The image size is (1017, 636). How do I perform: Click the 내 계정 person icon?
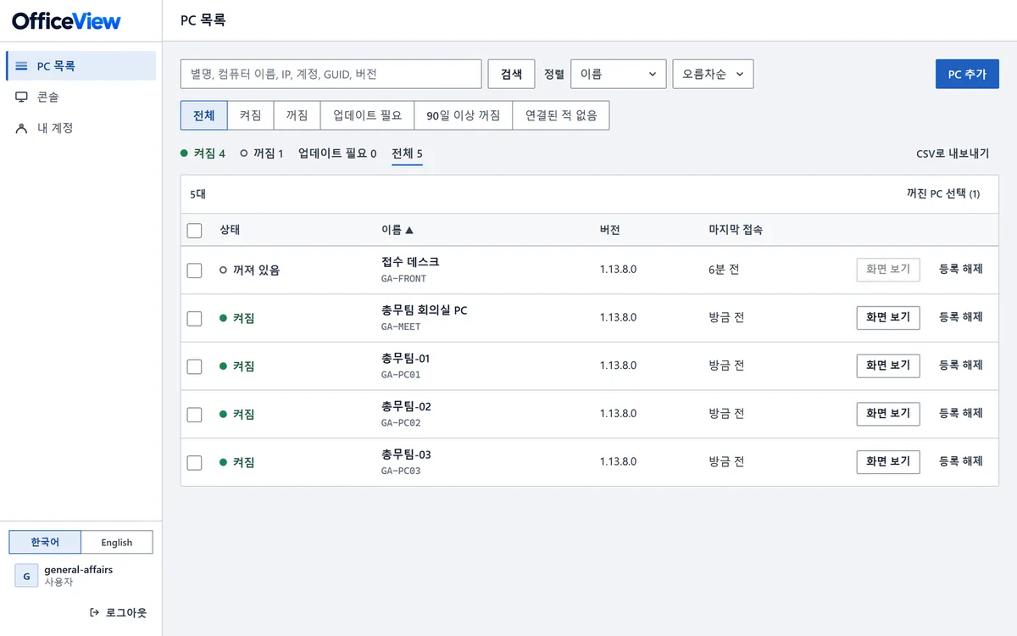(22, 128)
